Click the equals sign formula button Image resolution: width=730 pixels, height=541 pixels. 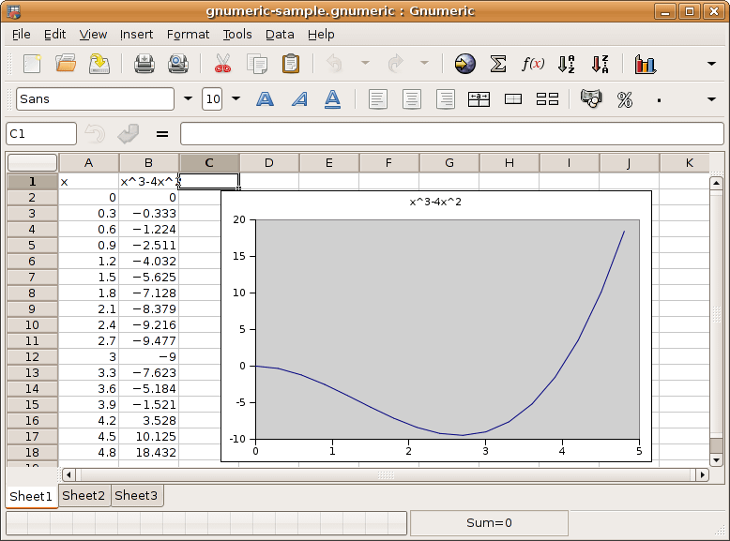click(x=161, y=134)
